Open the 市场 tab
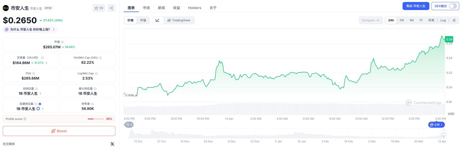Image resolution: width=463 pixels, height=147 pixels. 146,8
